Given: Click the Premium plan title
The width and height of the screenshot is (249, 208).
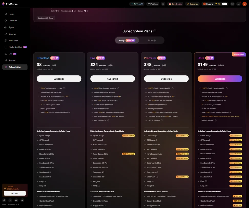Looking at the screenshot, I should (x=150, y=58).
